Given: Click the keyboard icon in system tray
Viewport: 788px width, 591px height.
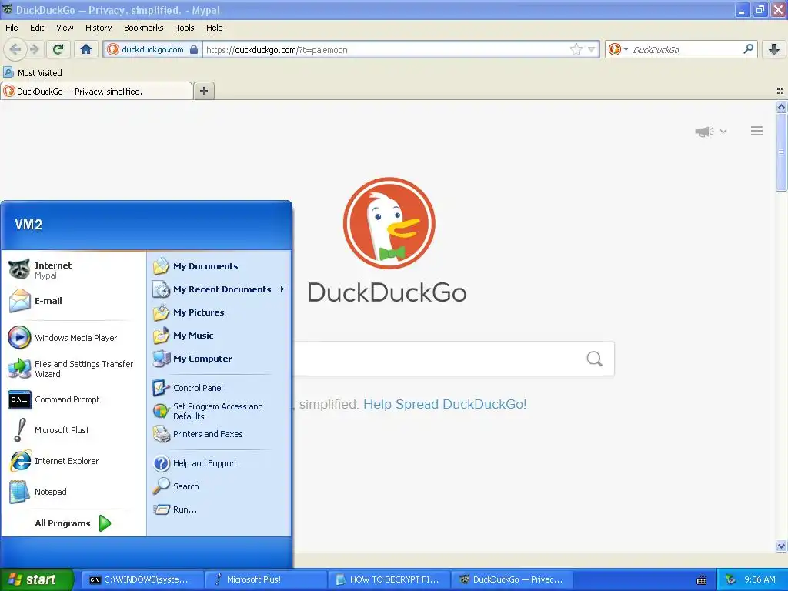Looking at the screenshot, I should tap(702, 580).
